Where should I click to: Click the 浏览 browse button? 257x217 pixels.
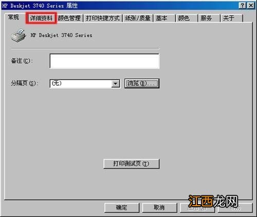(x=142, y=84)
